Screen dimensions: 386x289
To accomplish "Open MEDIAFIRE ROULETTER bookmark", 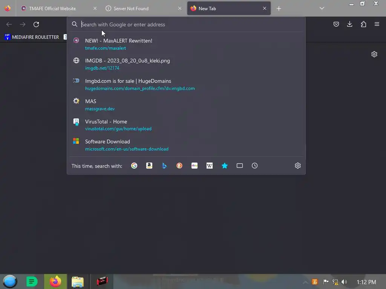I will (x=32, y=37).
